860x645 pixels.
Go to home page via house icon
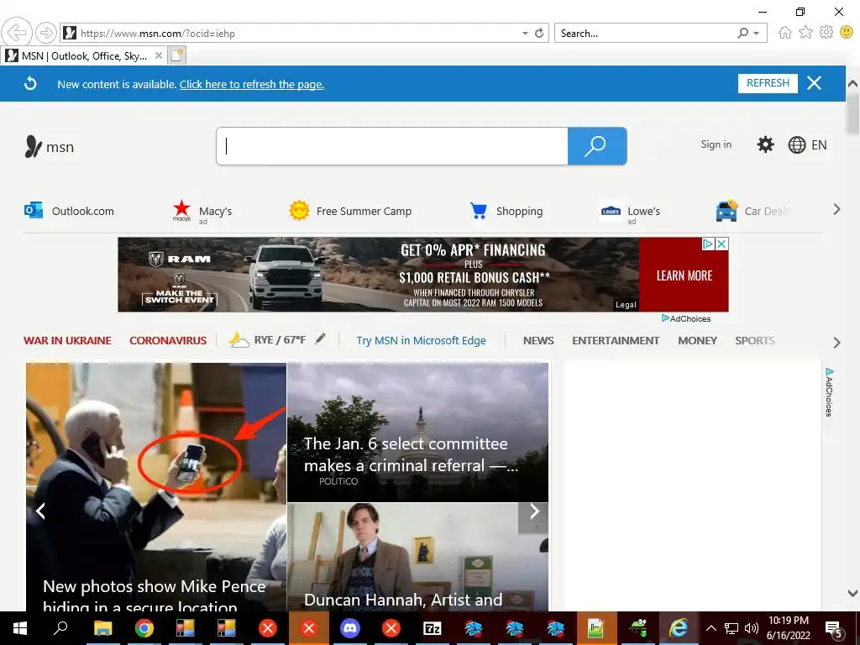click(x=785, y=33)
